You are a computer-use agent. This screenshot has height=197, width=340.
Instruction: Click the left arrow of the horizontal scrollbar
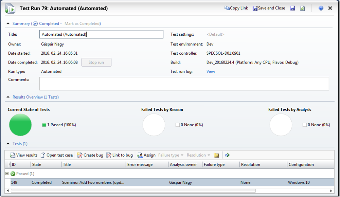point(8,191)
